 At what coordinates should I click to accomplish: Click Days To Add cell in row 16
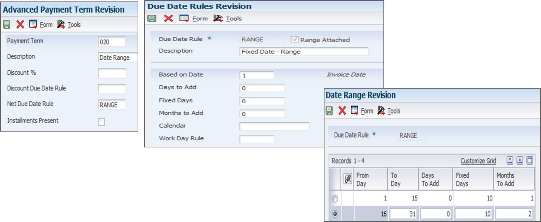(436, 214)
